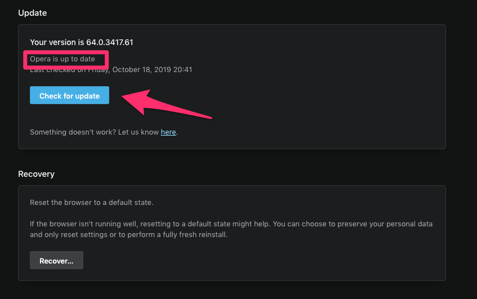Click "Reset the browser to a default state" text
This screenshot has width=477, height=299.
pos(91,202)
